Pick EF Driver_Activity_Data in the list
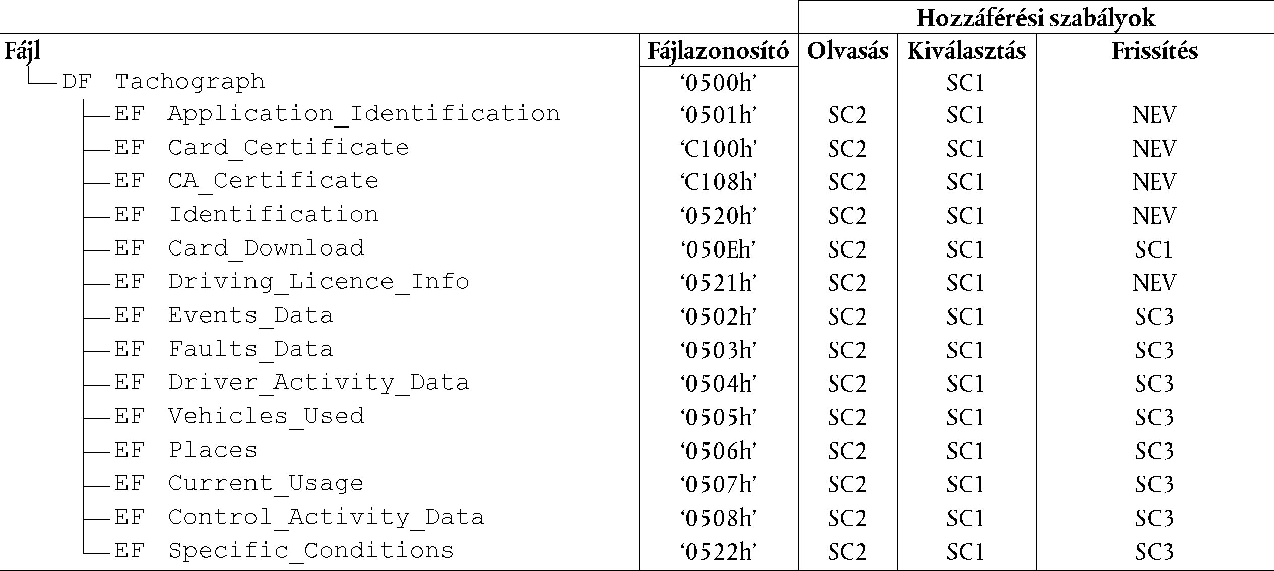The image size is (1274, 571). coord(292,383)
